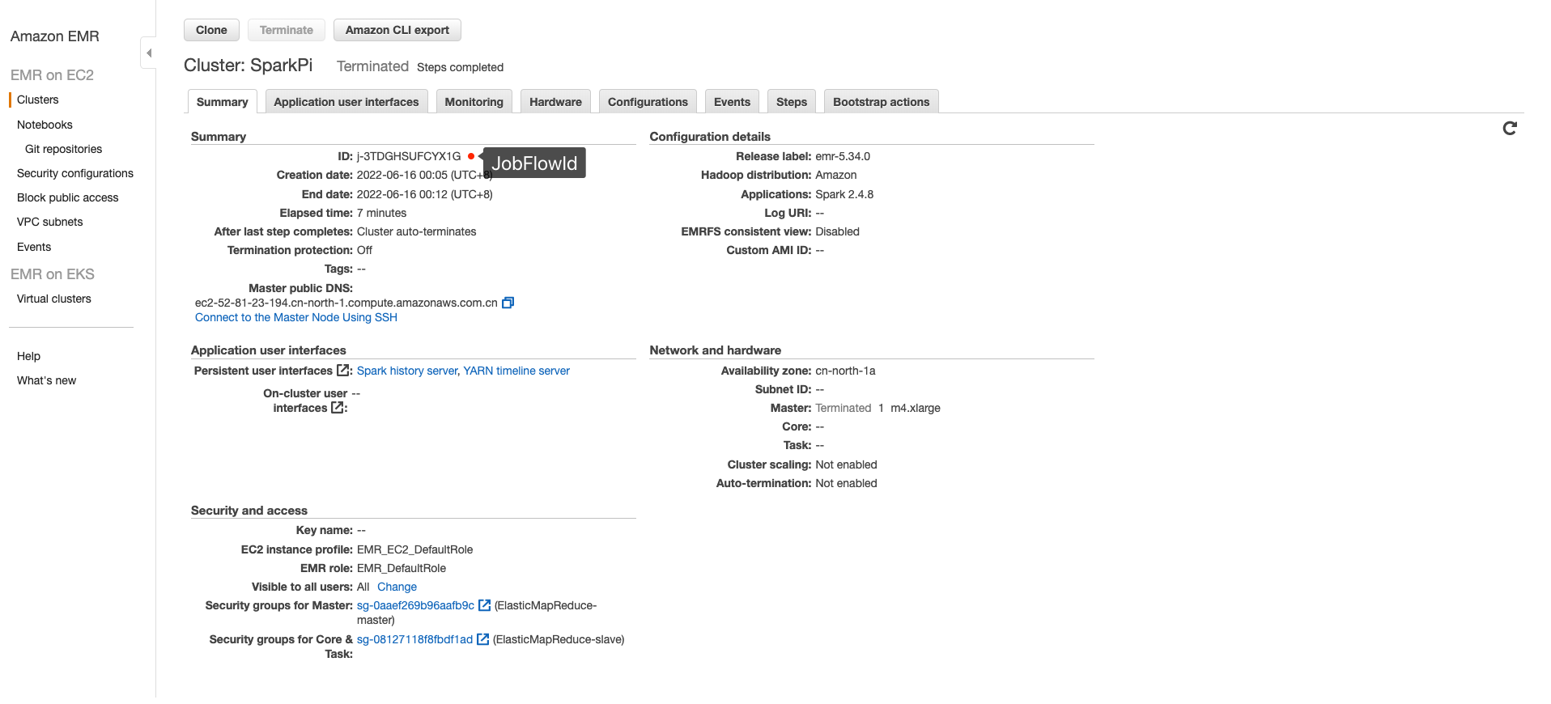The height and width of the screenshot is (704, 1551).
Task: Go to Notebooks in the sidebar
Action: coord(45,125)
